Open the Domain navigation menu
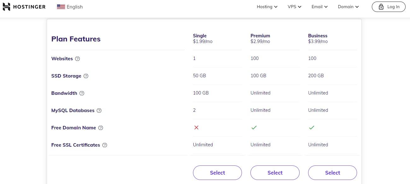This screenshot has width=410, height=184. pyautogui.click(x=348, y=7)
